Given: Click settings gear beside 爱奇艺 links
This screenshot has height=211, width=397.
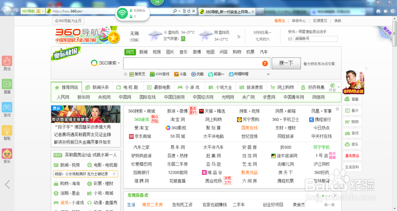Looking at the screenshot, I should [125, 74].
